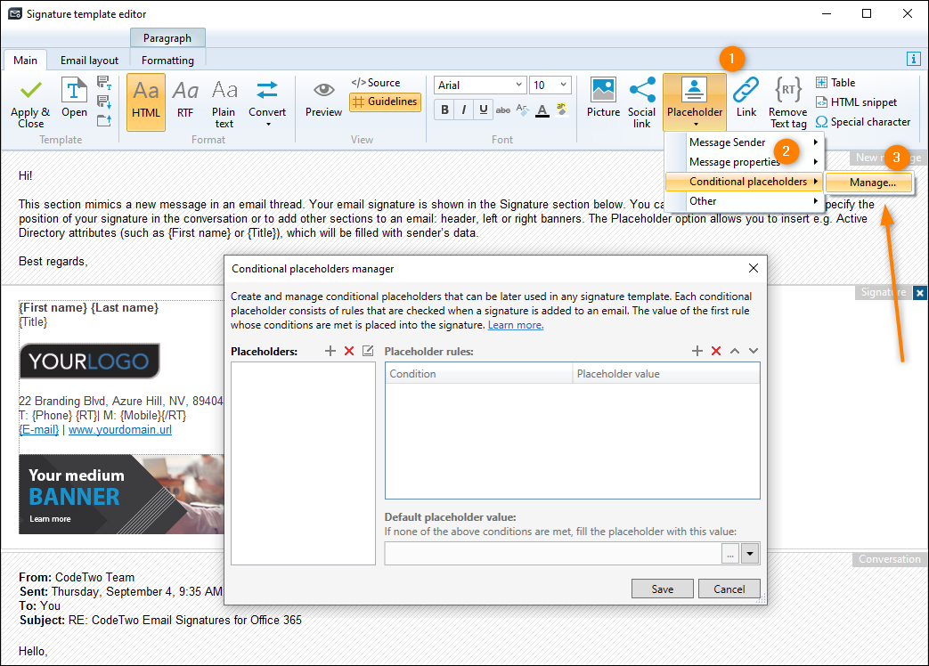Show HTML Source view
Image resolution: width=929 pixels, height=666 pixels.
(x=376, y=83)
